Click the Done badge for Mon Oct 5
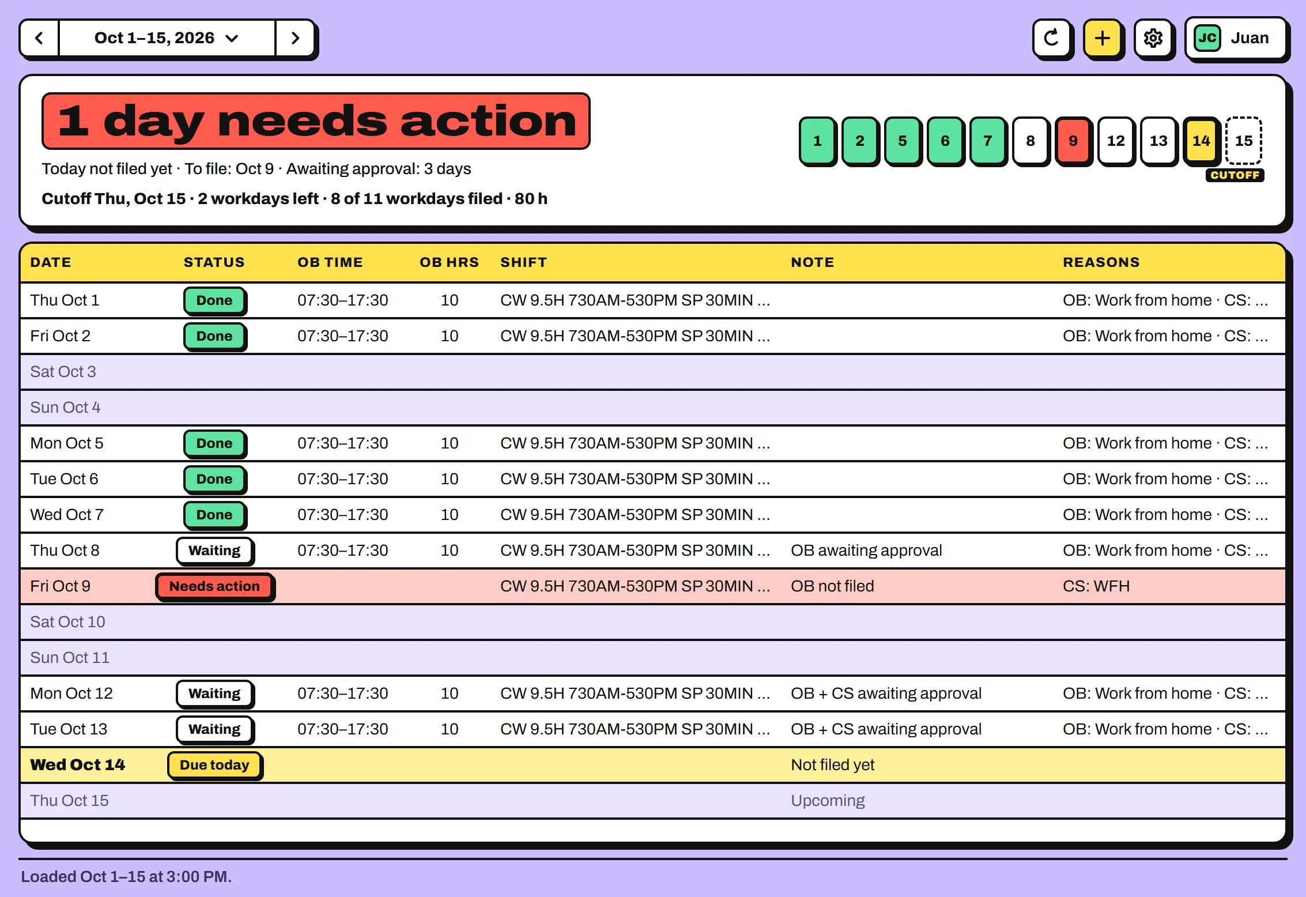The width and height of the screenshot is (1306, 897). pos(214,443)
